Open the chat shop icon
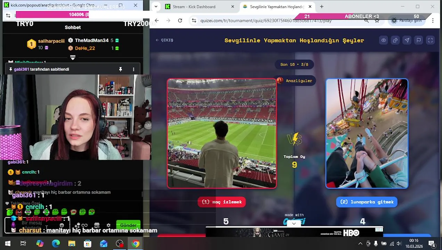The height and width of the screenshot is (250, 442). coord(97,225)
